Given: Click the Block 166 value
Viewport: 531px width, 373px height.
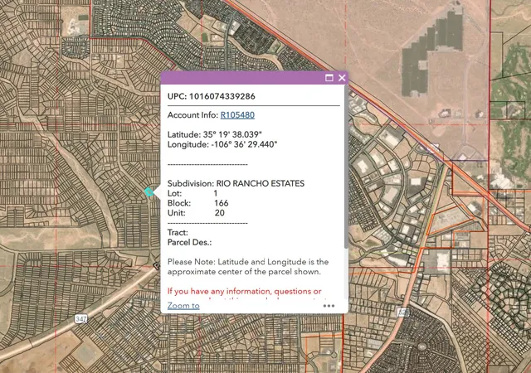Looking at the screenshot, I should (x=222, y=203).
